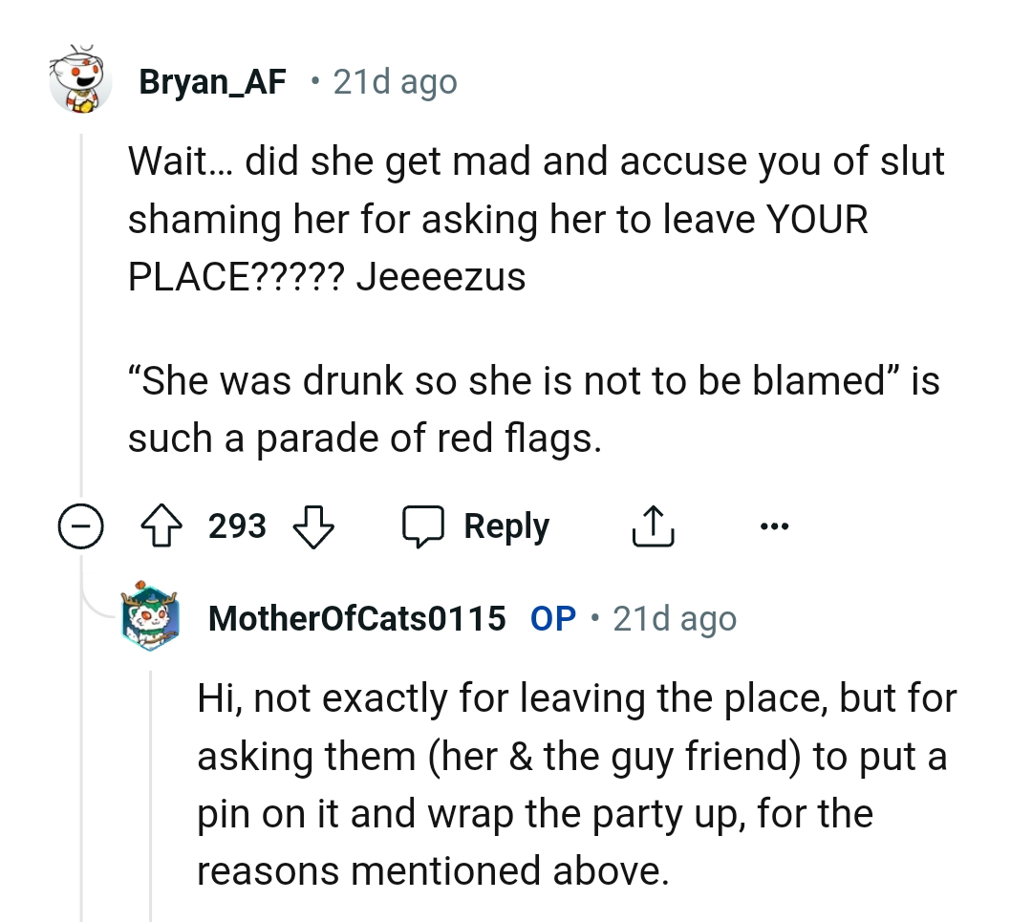This screenshot has width=1032, height=922.
Task: Open the OP badge on MotherOfCats0115's comment
Action: (552, 618)
